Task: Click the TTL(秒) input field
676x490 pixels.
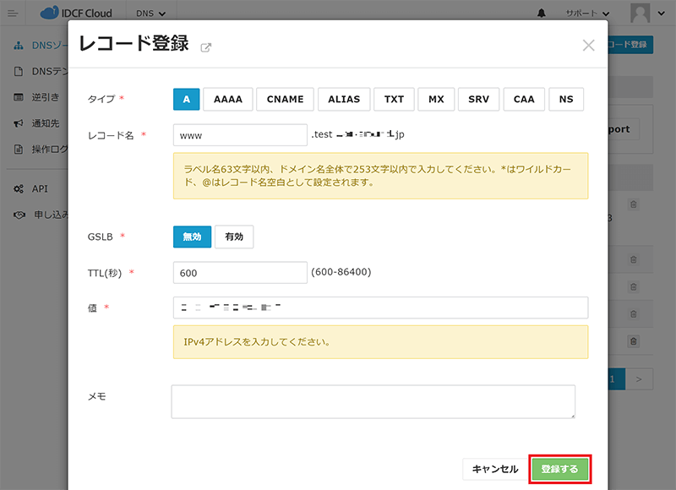Action: pos(240,273)
